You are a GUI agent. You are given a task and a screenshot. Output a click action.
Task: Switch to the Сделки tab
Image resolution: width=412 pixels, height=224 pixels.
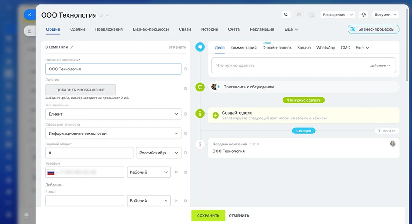[78, 29]
